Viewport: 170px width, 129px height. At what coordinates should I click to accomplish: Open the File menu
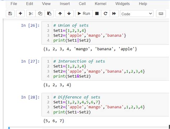(x=14, y=4)
